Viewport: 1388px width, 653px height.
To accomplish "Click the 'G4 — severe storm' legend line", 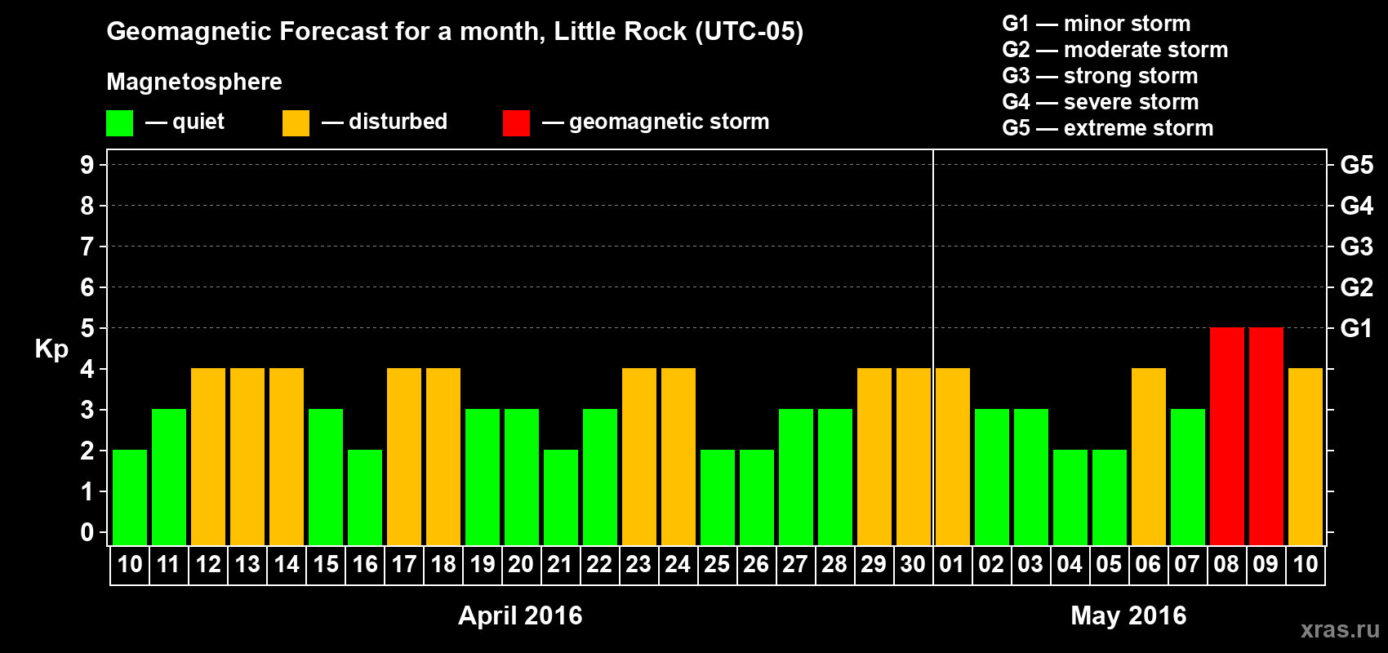I will point(1101,101).
